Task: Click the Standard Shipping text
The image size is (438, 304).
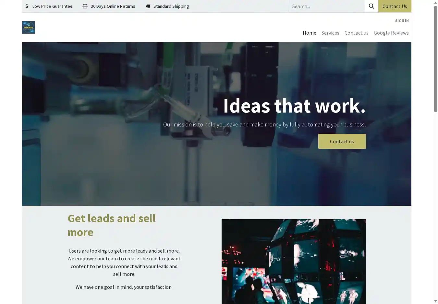Action: [171, 6]
